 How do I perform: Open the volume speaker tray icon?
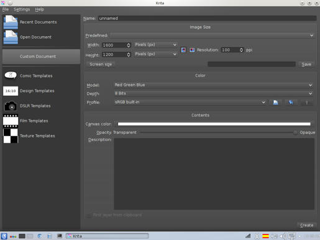click(x=283, y=236)
